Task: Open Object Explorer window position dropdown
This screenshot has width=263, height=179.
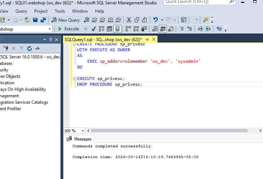Action: tap(45, 40)
